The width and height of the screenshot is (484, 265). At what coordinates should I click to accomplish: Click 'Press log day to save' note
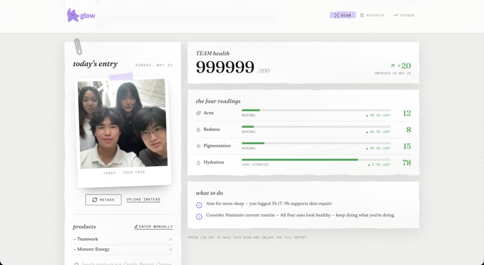(248, 237)
